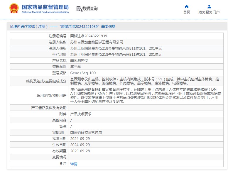Image resolution: width=228 pixels, height=171 pixels.
Task: Click the 结构及组成 description text
Action: [x=145, y=81]
